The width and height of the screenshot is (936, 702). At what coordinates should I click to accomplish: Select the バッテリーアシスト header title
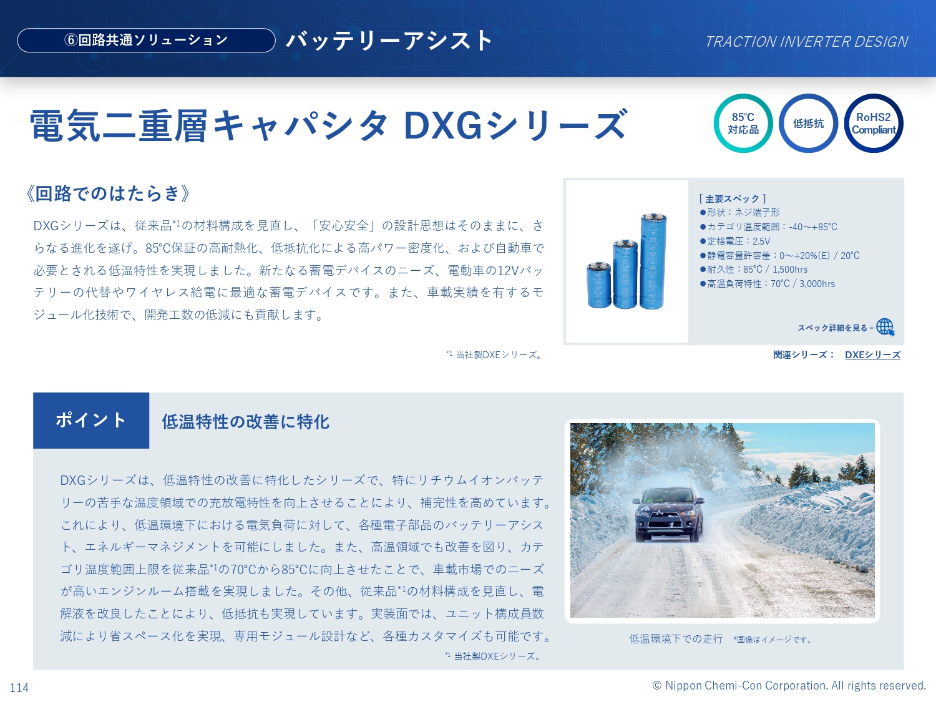pyautogui.click(x=389, y=41)
